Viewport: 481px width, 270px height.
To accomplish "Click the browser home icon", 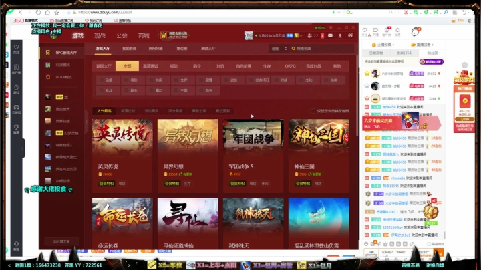I will tap(47, 12).
